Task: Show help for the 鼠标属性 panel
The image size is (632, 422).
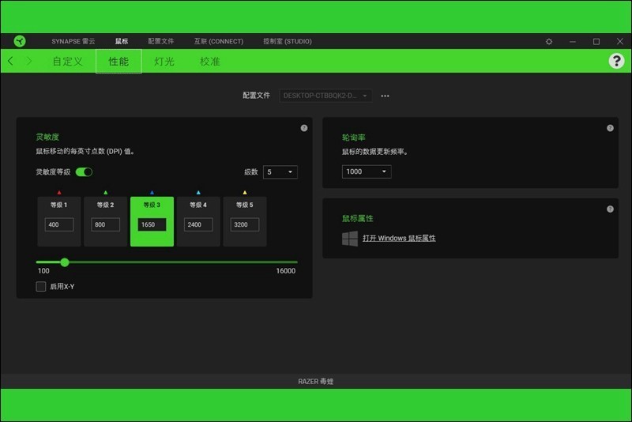Action: coord(610,209)
